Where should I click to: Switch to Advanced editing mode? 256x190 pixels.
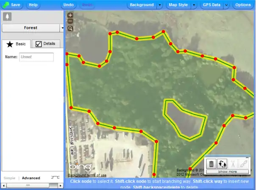click(x=31, y=178)
